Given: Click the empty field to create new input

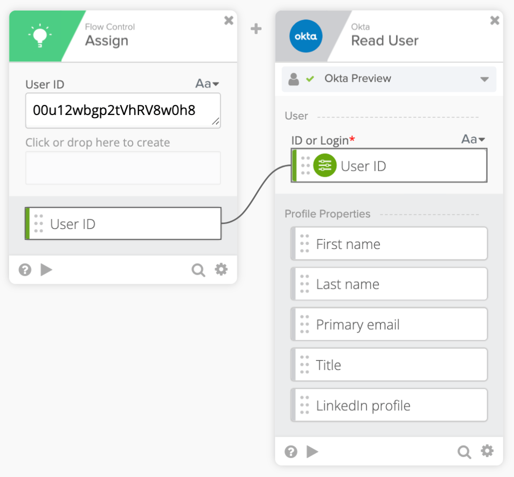Looking at the screenshot, I should pyautogui.click(x=122, y=168).
